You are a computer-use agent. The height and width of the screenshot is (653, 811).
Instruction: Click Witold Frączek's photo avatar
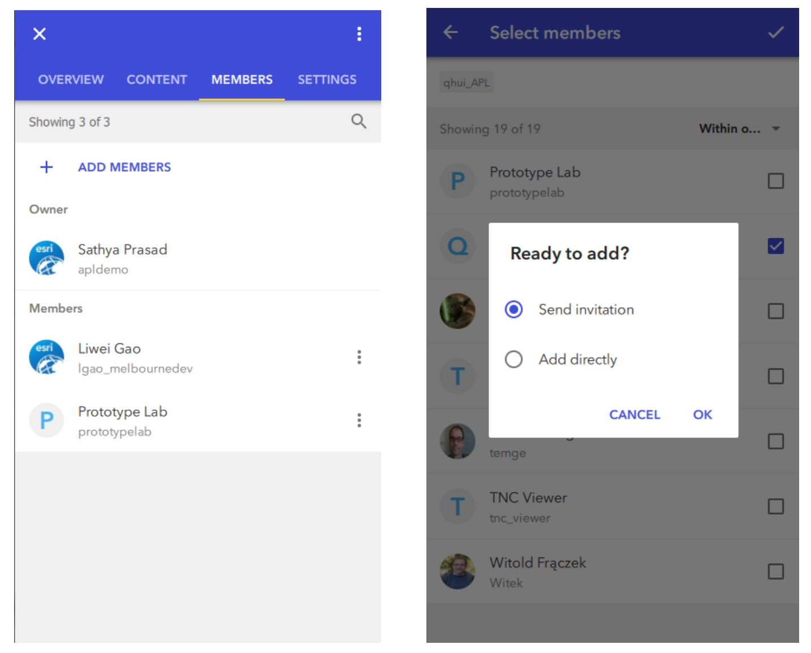(x=457, y=571)
